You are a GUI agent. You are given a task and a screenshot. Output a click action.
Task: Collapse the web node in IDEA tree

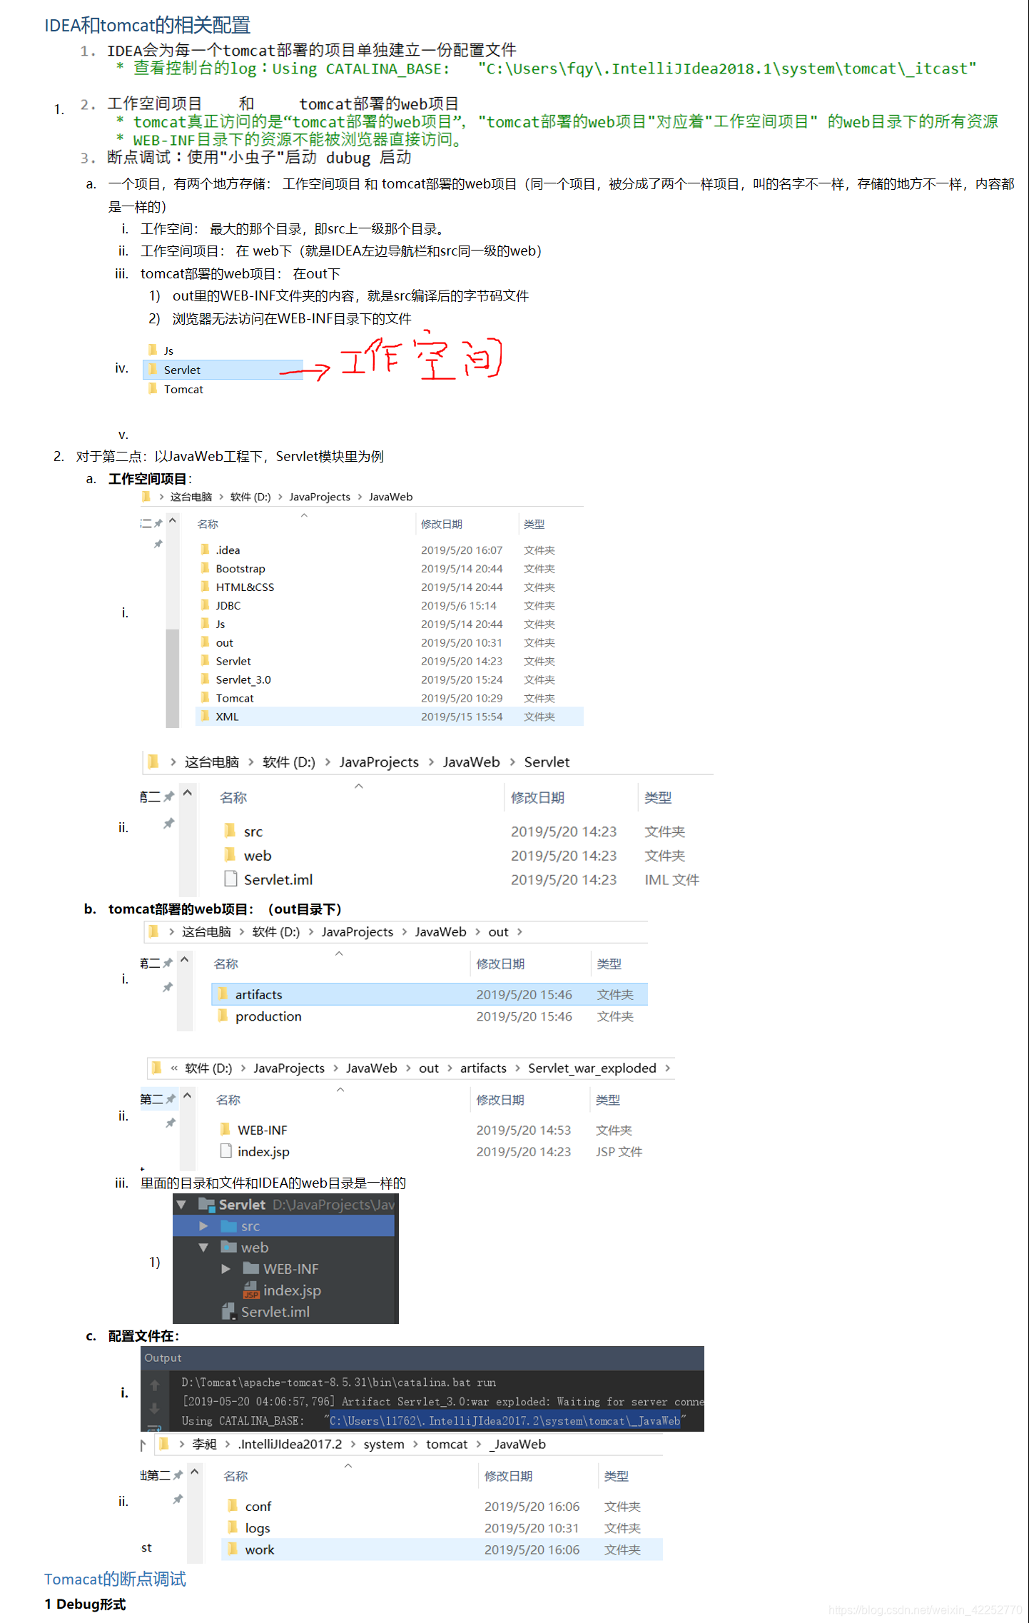[203, 1248]
